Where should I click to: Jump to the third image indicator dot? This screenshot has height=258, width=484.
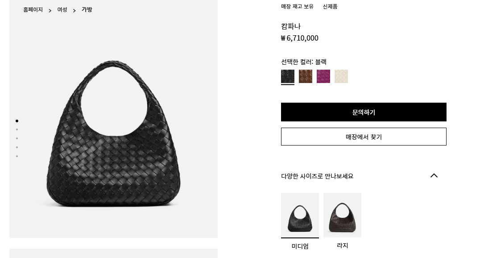pos(17,138)
